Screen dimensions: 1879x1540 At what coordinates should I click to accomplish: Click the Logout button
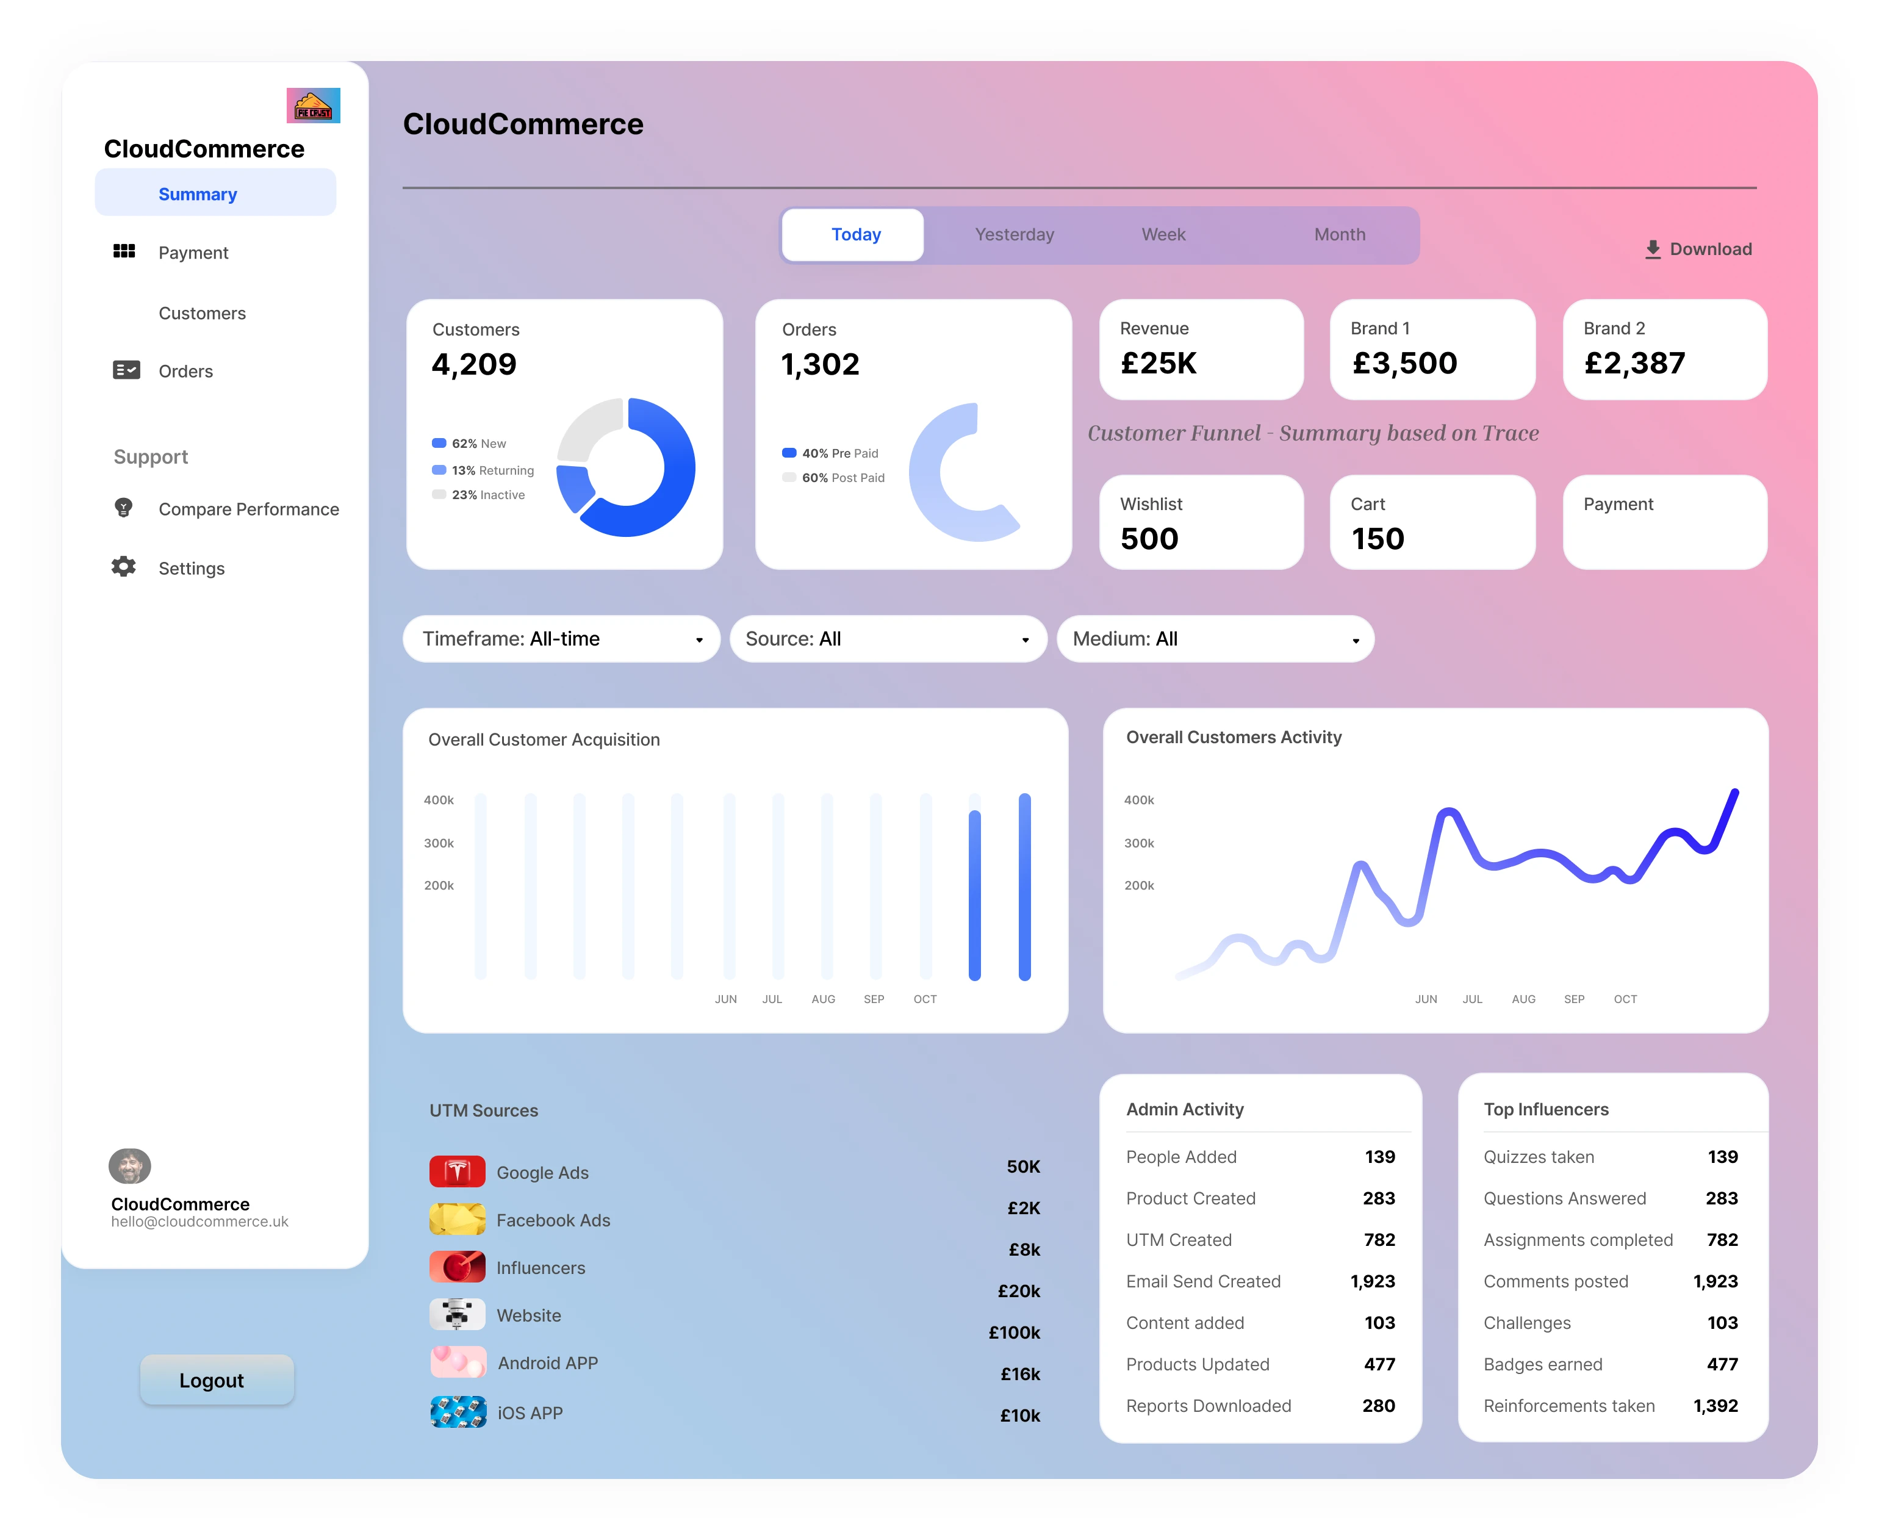tap(217, 1380)
